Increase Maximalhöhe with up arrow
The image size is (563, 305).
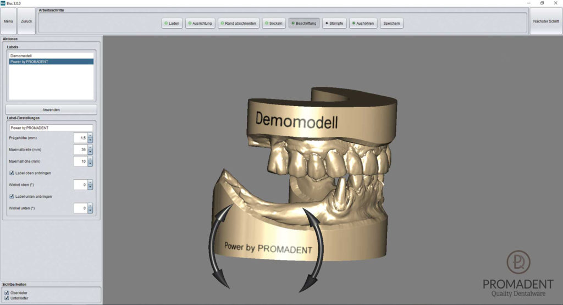(90, 159)
